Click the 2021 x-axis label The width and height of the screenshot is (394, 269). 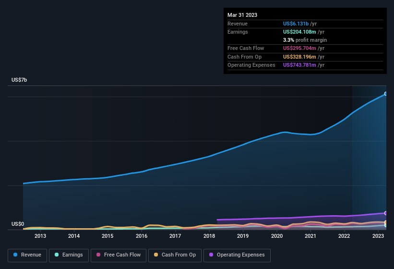(x=310, y=236)
